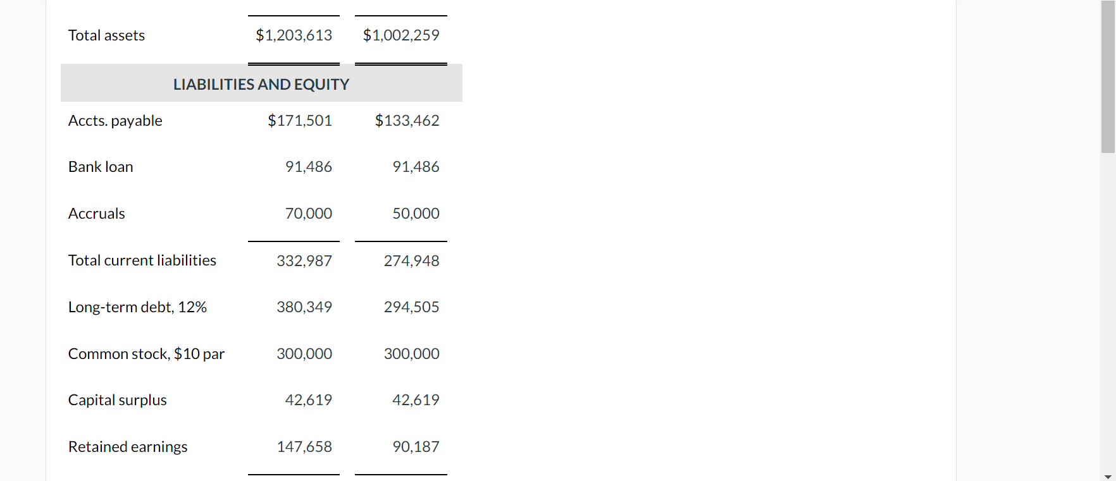Image resolution: width=1116 pixels, height=481 pixels.
Task: Click the 147,658 retained earnings value
Action: click(304, 447)
